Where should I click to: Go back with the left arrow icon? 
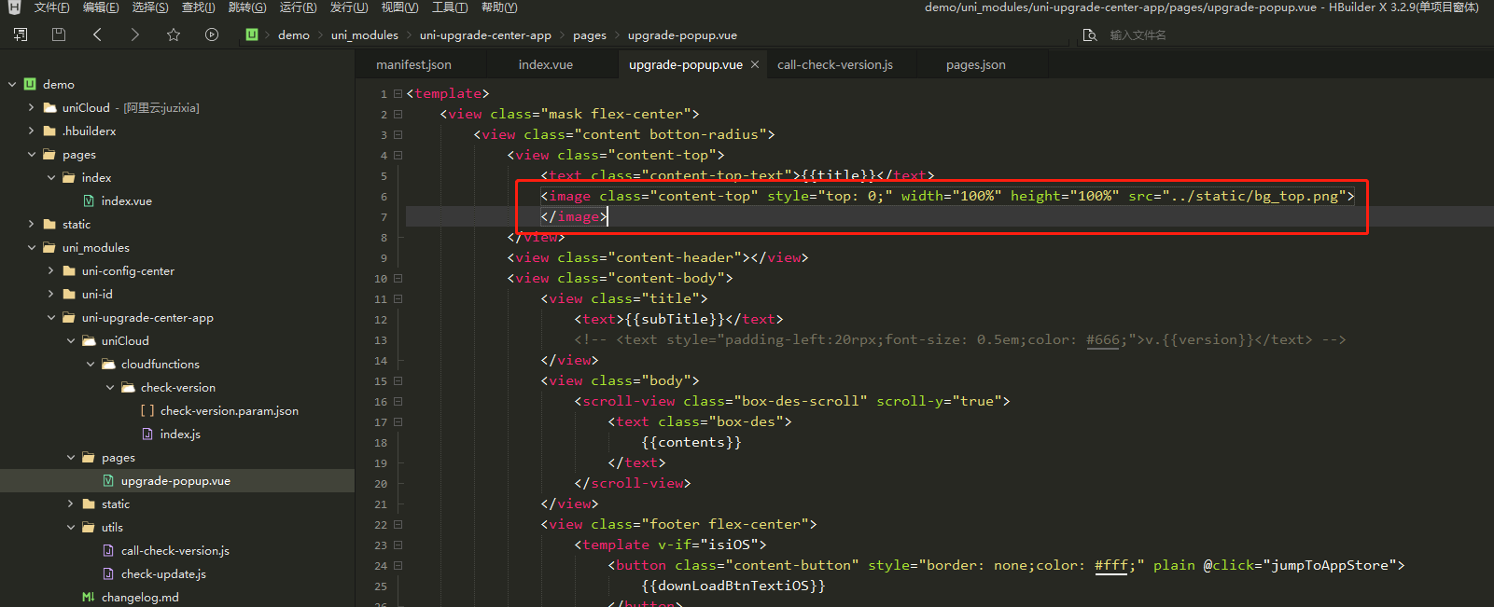[x=97, y=34]
